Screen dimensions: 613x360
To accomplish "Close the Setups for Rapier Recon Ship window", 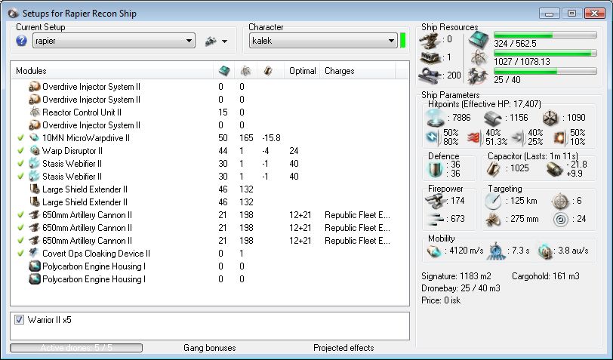I will click(x=595, y=14).
